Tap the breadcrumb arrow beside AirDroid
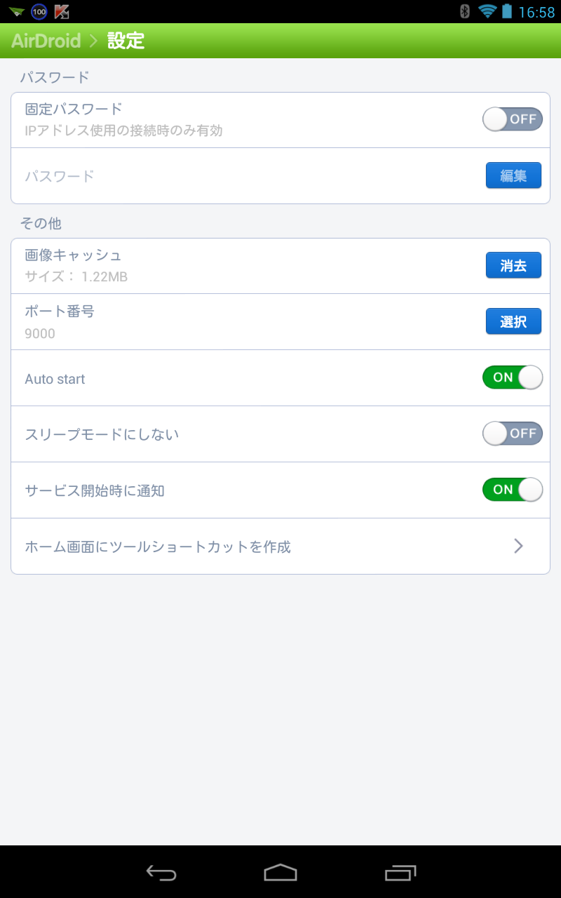Screen dimensions: 561x898 click(94, 41)
